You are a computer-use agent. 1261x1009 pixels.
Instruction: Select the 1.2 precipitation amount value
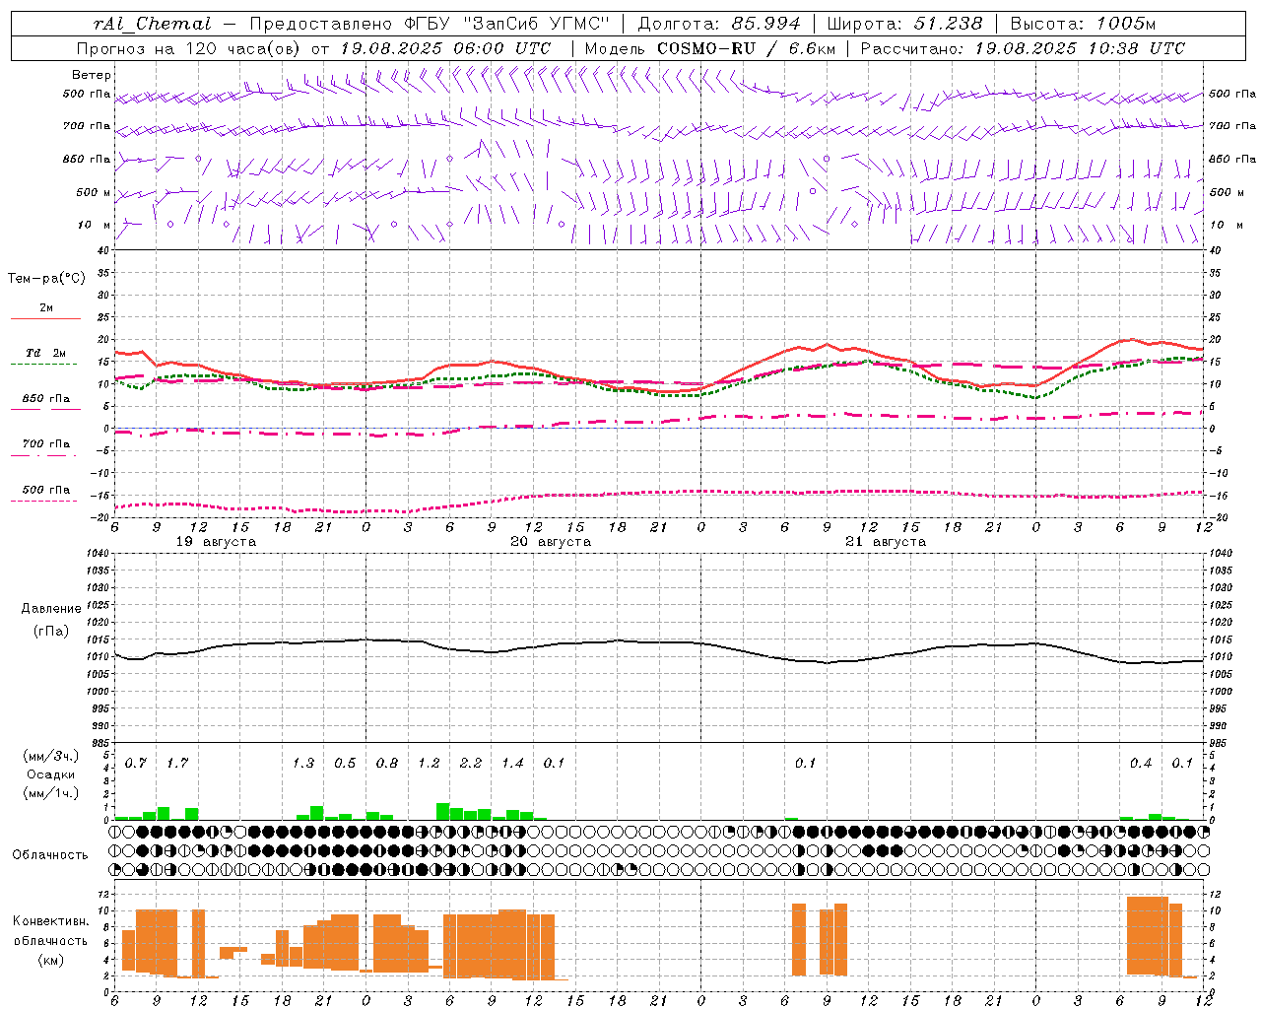[x=429, y=763]
